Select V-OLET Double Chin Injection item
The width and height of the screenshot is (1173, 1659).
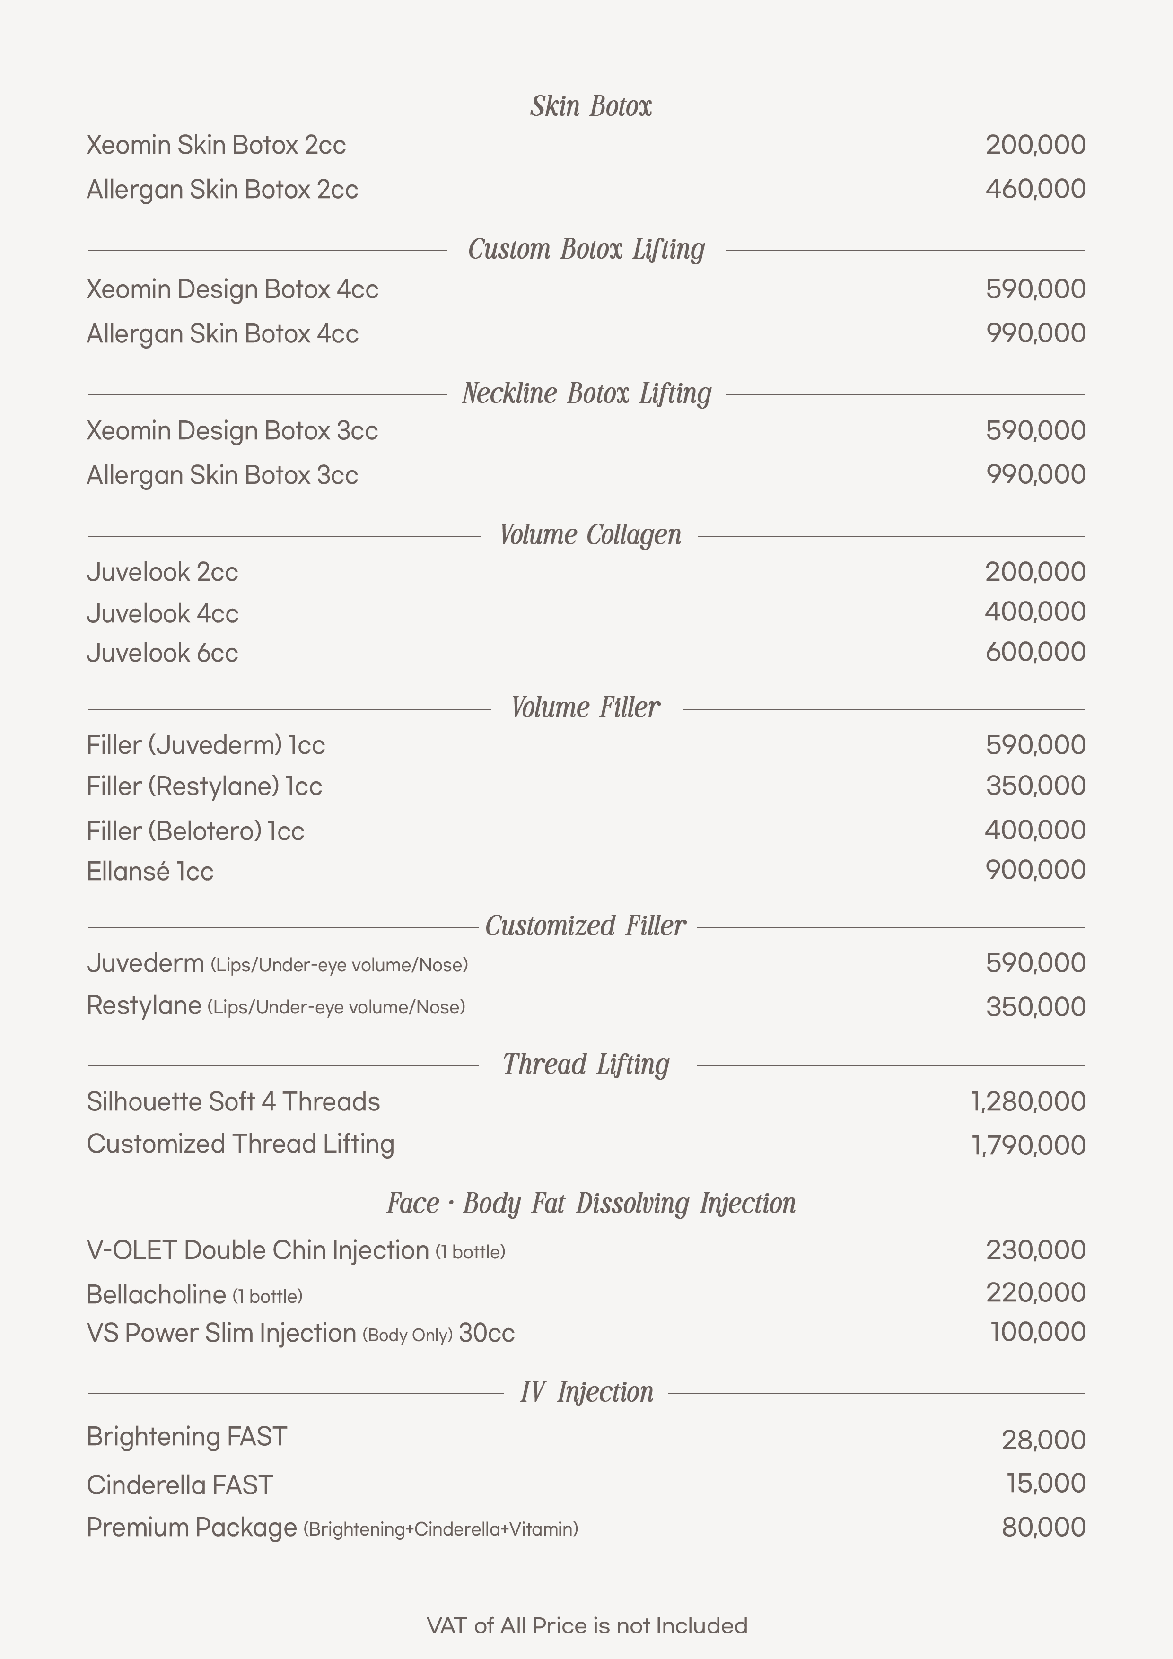tap(296, 1250)
